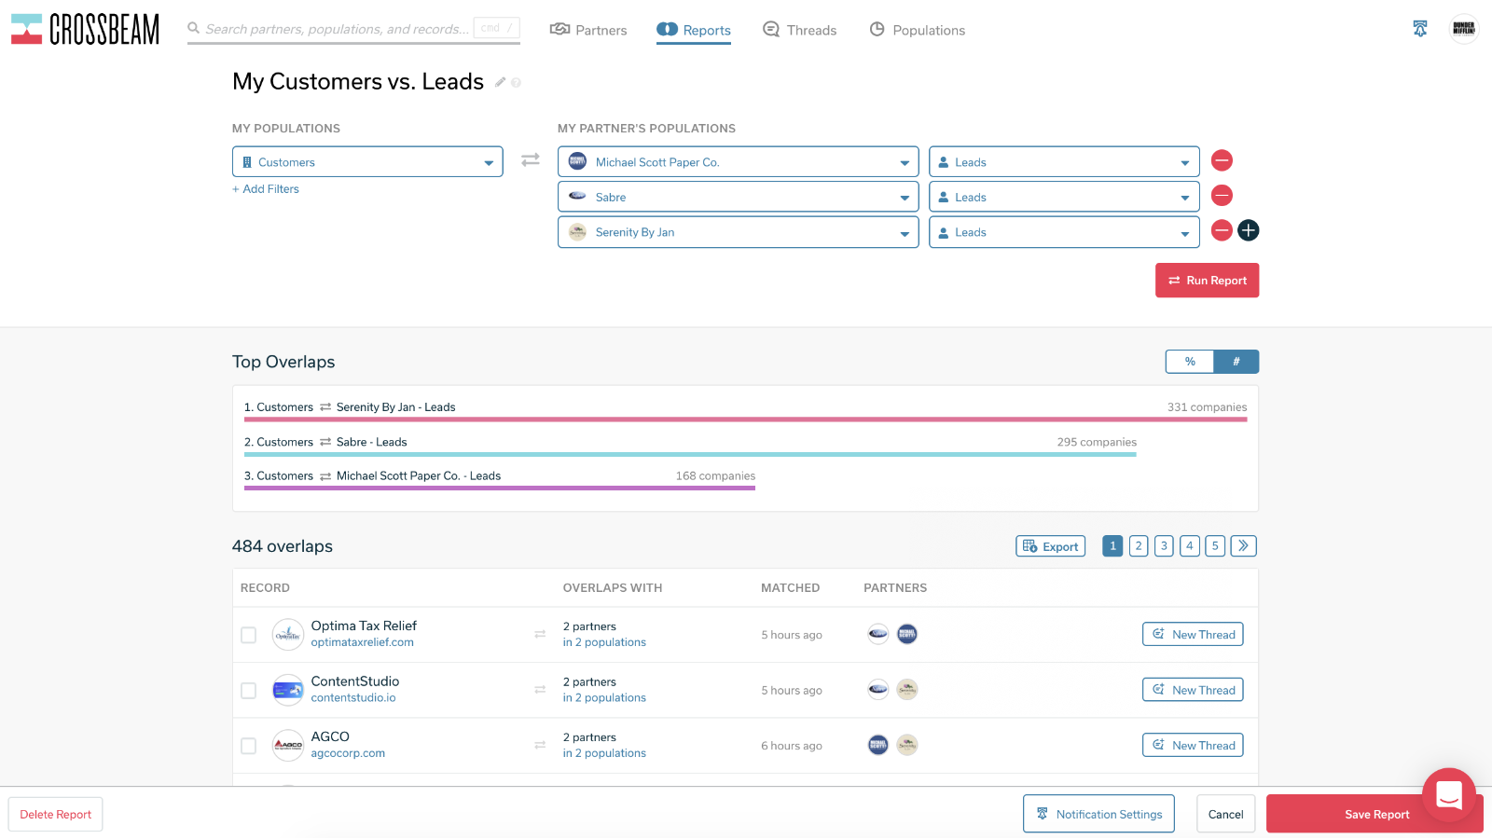The width and height of the screenshot is (1492, 839).
Task: Open Leads dropdown for Sabre
Action: click(x=1064, y=197)
